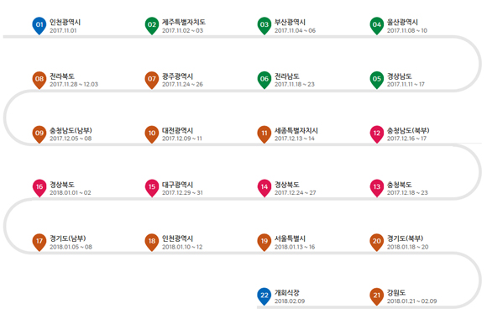487x314 pixels.
Task: Click green pin marker 05 경상남도
Action: (376, 80)
